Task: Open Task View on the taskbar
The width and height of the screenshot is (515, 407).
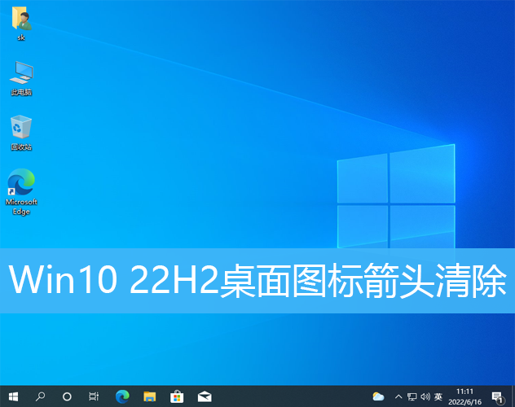Action: click(94, 396)
